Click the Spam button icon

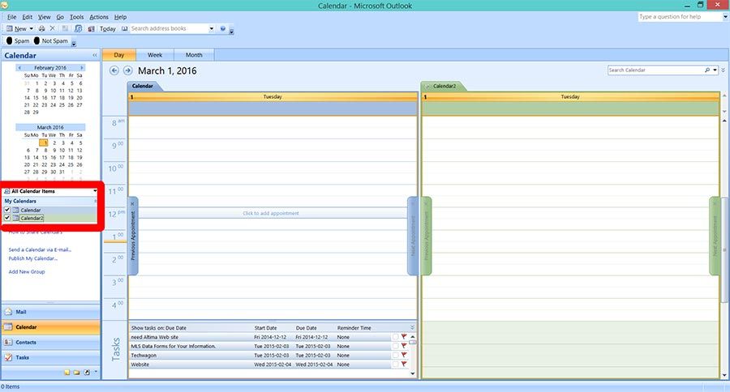click(x=9, y=41)
